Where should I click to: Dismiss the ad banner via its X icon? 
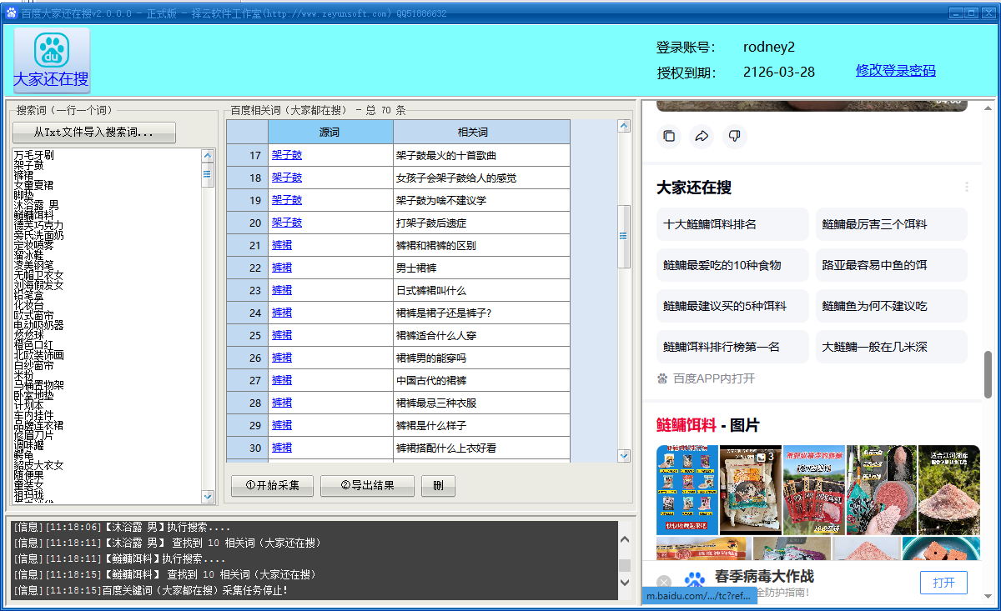663,581
